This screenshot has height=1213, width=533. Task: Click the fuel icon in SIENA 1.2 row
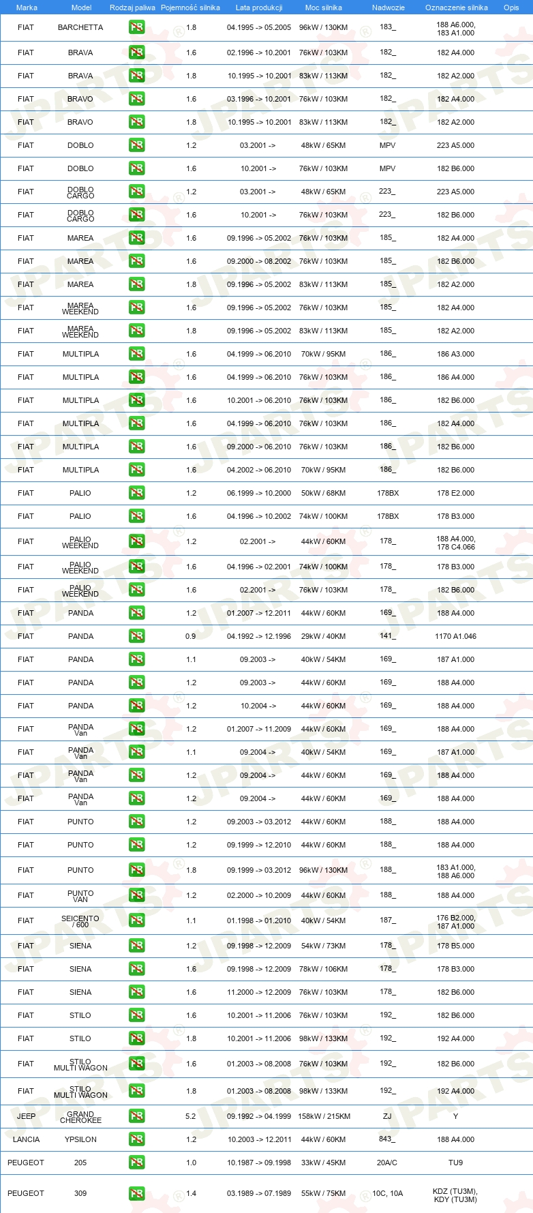136,946
